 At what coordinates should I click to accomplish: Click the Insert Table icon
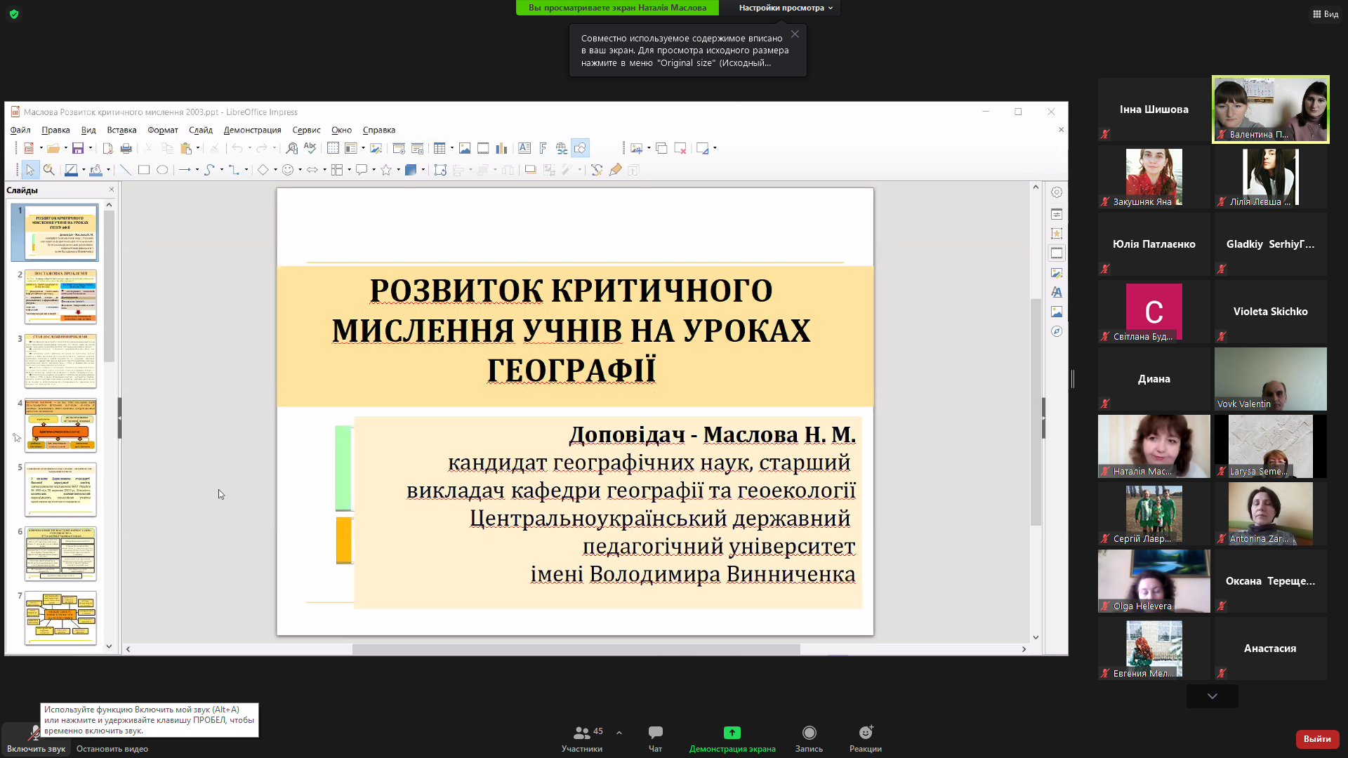pos(440,148)
